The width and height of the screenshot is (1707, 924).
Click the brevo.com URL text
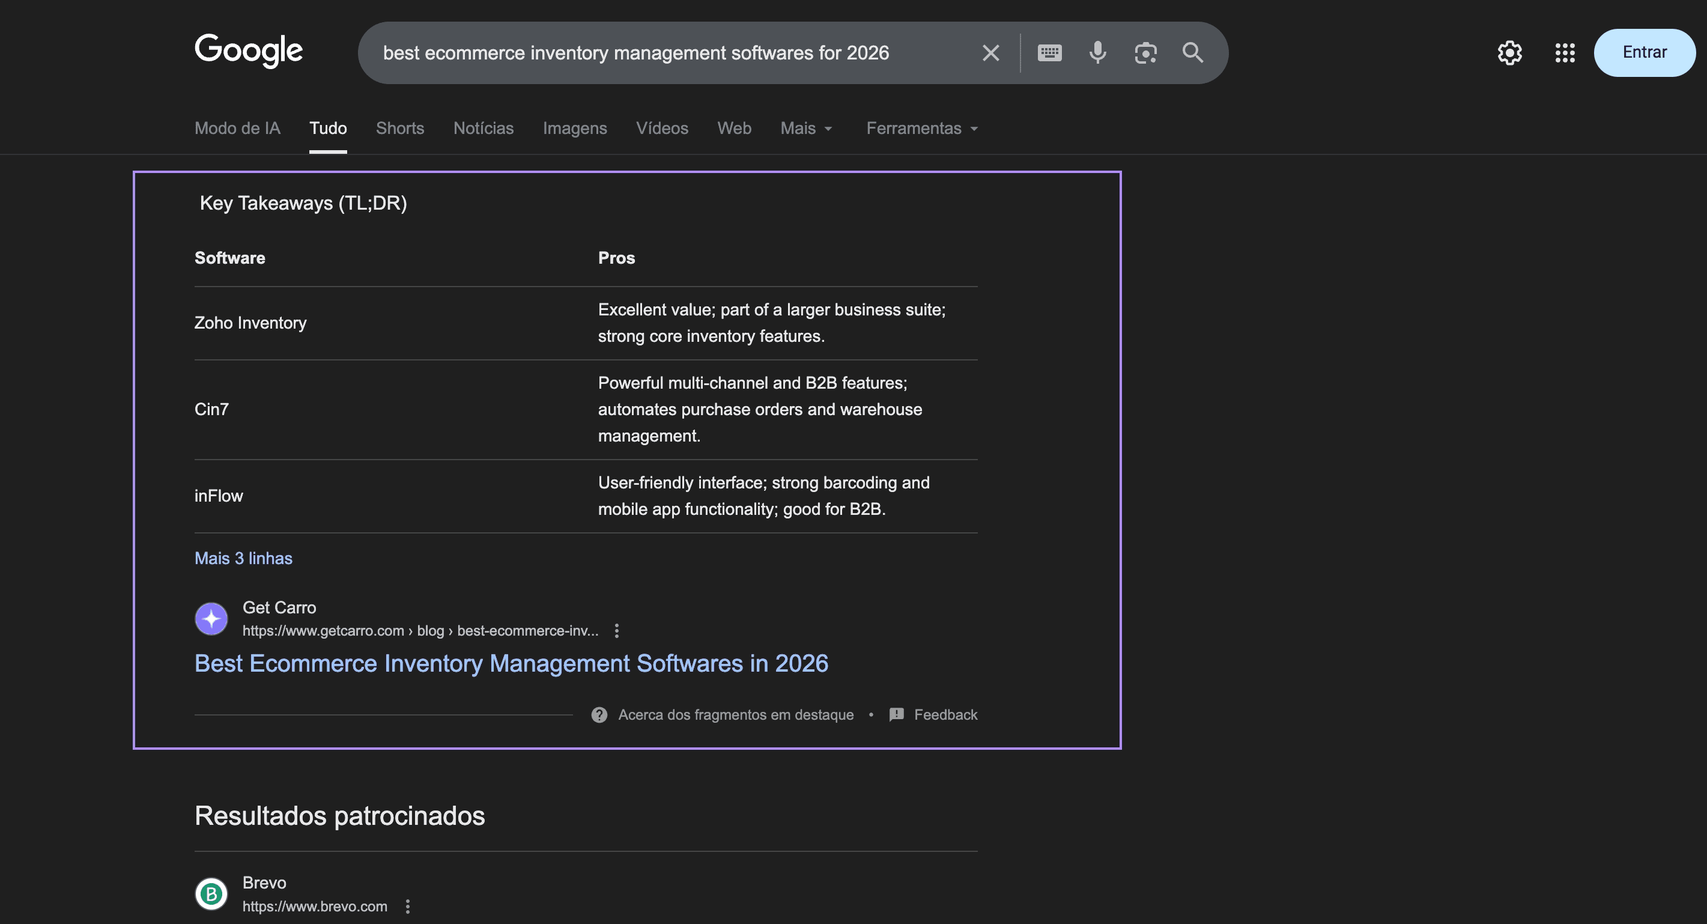click(x=315, y=906)
